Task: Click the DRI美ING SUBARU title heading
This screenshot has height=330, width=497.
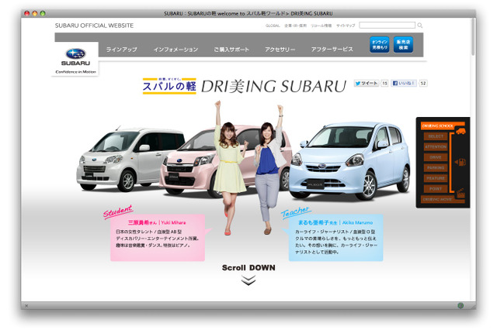Action: 273,86
